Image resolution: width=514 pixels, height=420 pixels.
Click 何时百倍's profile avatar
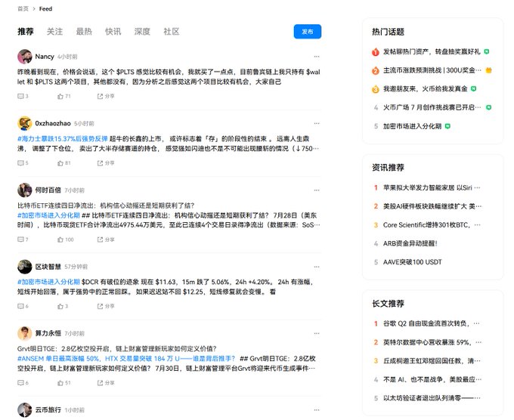pyautogui.click(x=25, y=190)
